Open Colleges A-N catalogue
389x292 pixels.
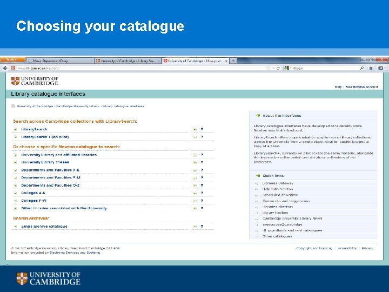[33, 193]
